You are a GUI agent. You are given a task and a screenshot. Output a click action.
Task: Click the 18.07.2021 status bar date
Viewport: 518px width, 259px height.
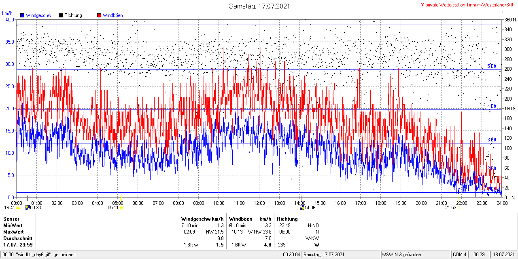click(503, 255)
